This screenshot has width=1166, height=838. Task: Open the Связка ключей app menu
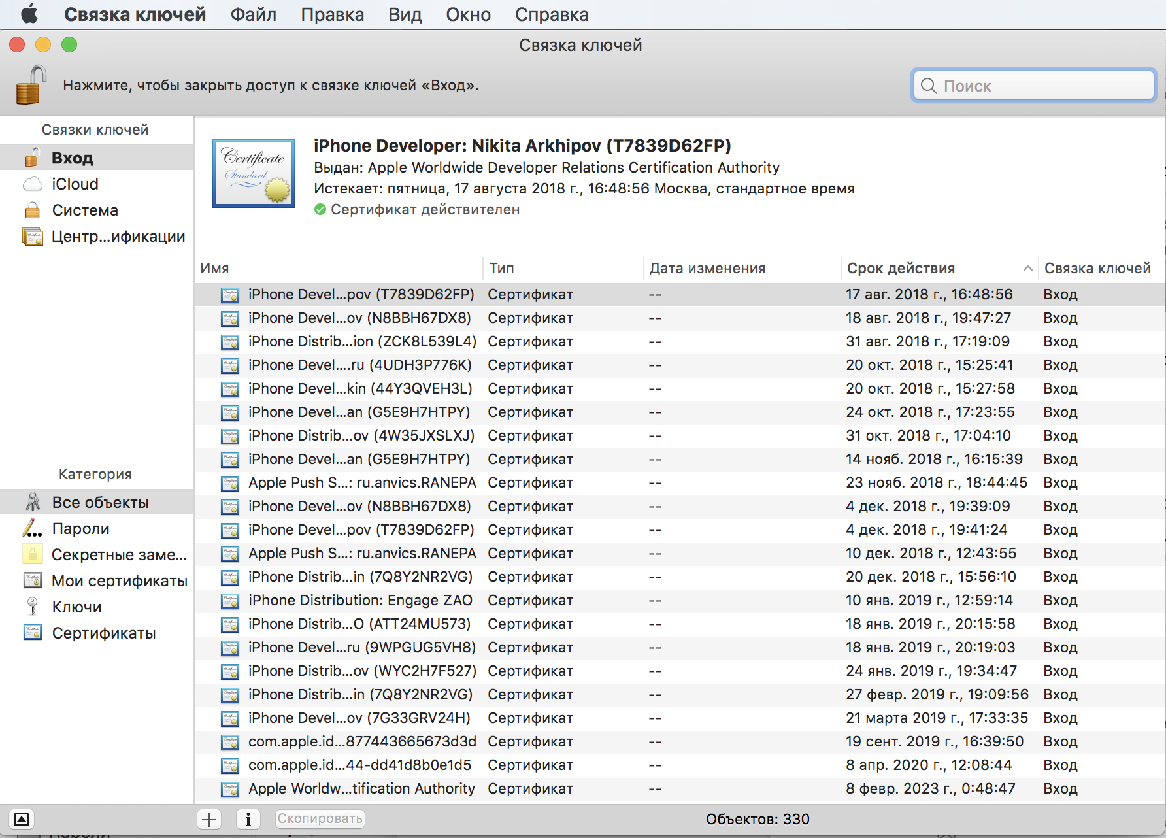(x=135, y=14)
